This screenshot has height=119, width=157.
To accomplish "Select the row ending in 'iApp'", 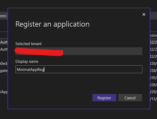I will [4, 92].
